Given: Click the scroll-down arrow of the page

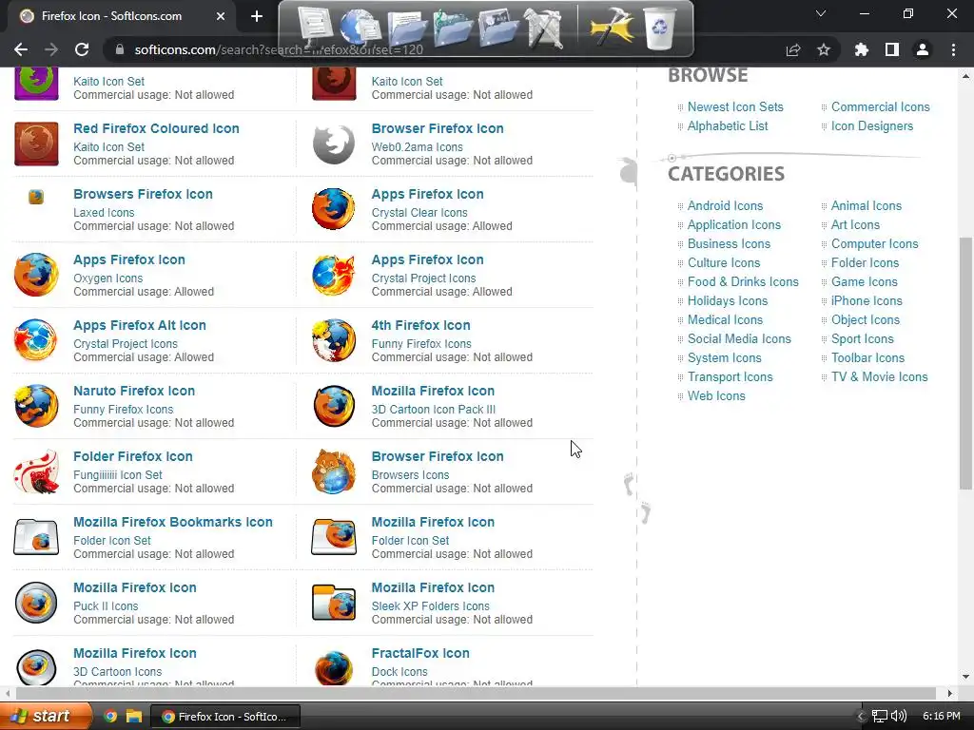Looking at the screenshot, I should 965,677.
